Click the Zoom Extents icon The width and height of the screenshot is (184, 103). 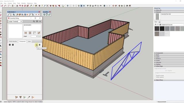coord(47,6)
